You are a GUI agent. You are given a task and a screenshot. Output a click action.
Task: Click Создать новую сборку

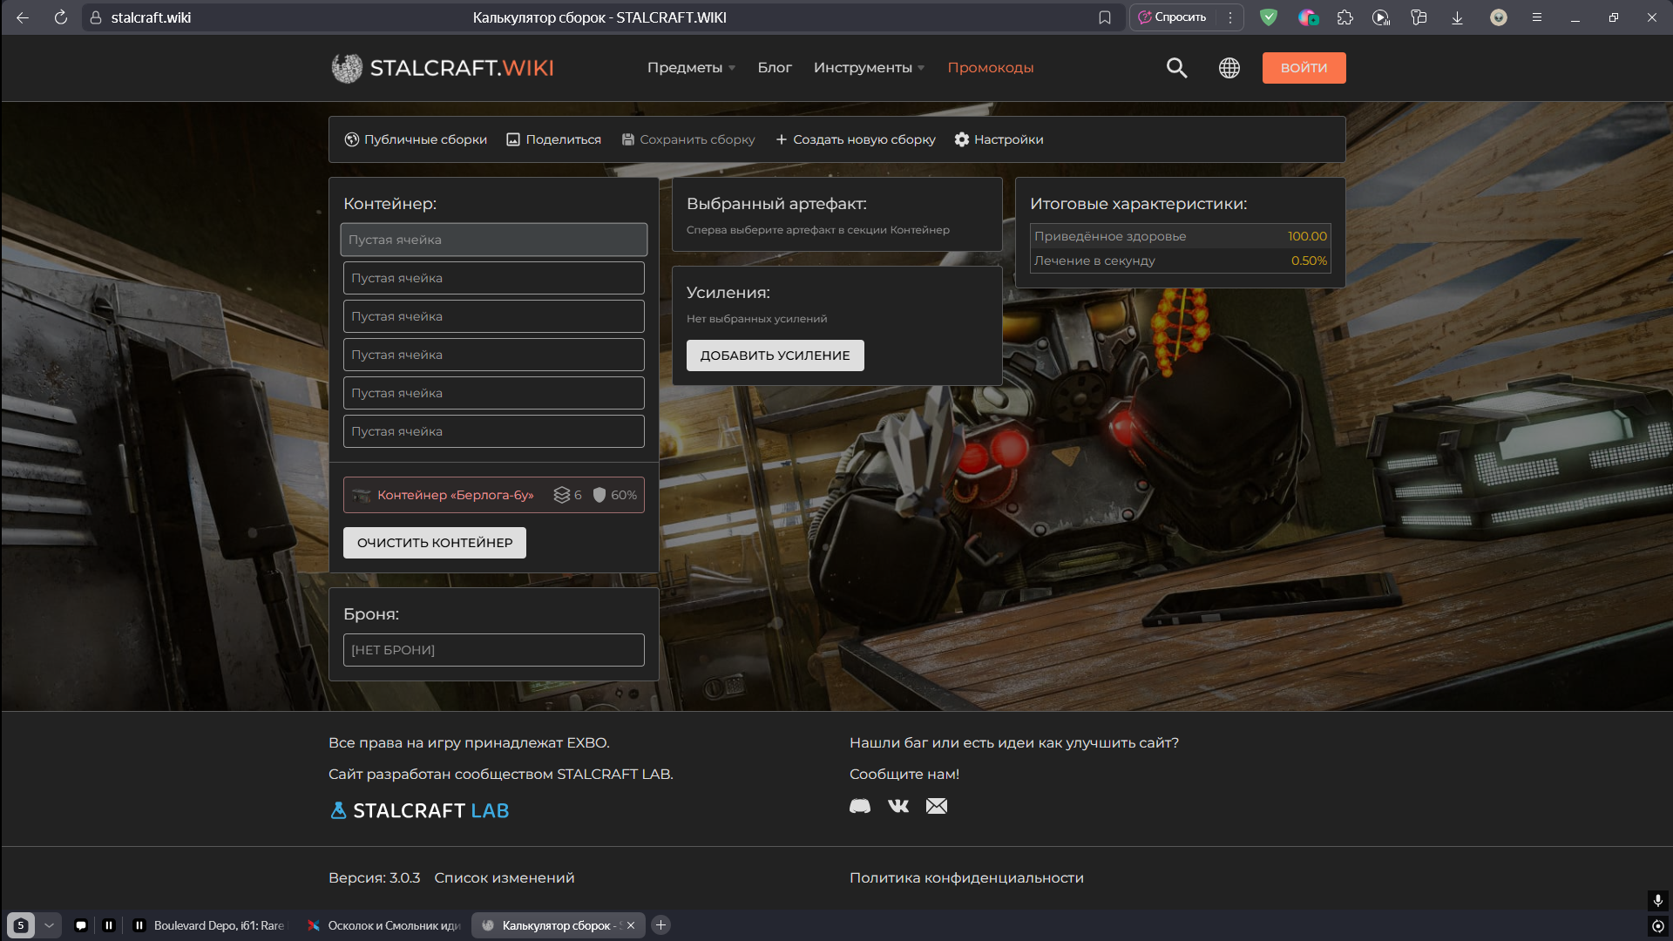tap(855, 139)
